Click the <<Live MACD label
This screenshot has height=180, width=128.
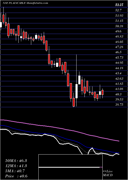[108, 173]
